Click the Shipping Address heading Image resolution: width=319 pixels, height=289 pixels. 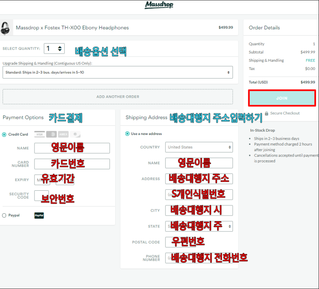click(x=146, y=117)
